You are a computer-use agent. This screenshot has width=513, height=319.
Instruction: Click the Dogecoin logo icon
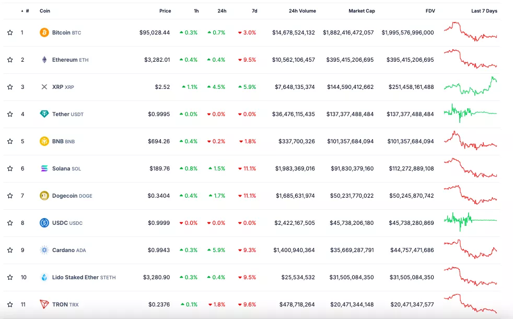coord(44,196)
